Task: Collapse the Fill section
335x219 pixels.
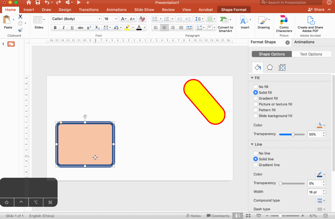Action: [252, 78]
